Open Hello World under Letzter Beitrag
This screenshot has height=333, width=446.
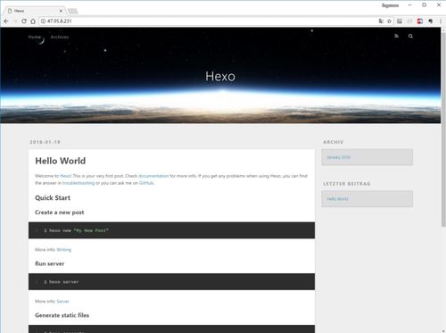coord(337,199)
